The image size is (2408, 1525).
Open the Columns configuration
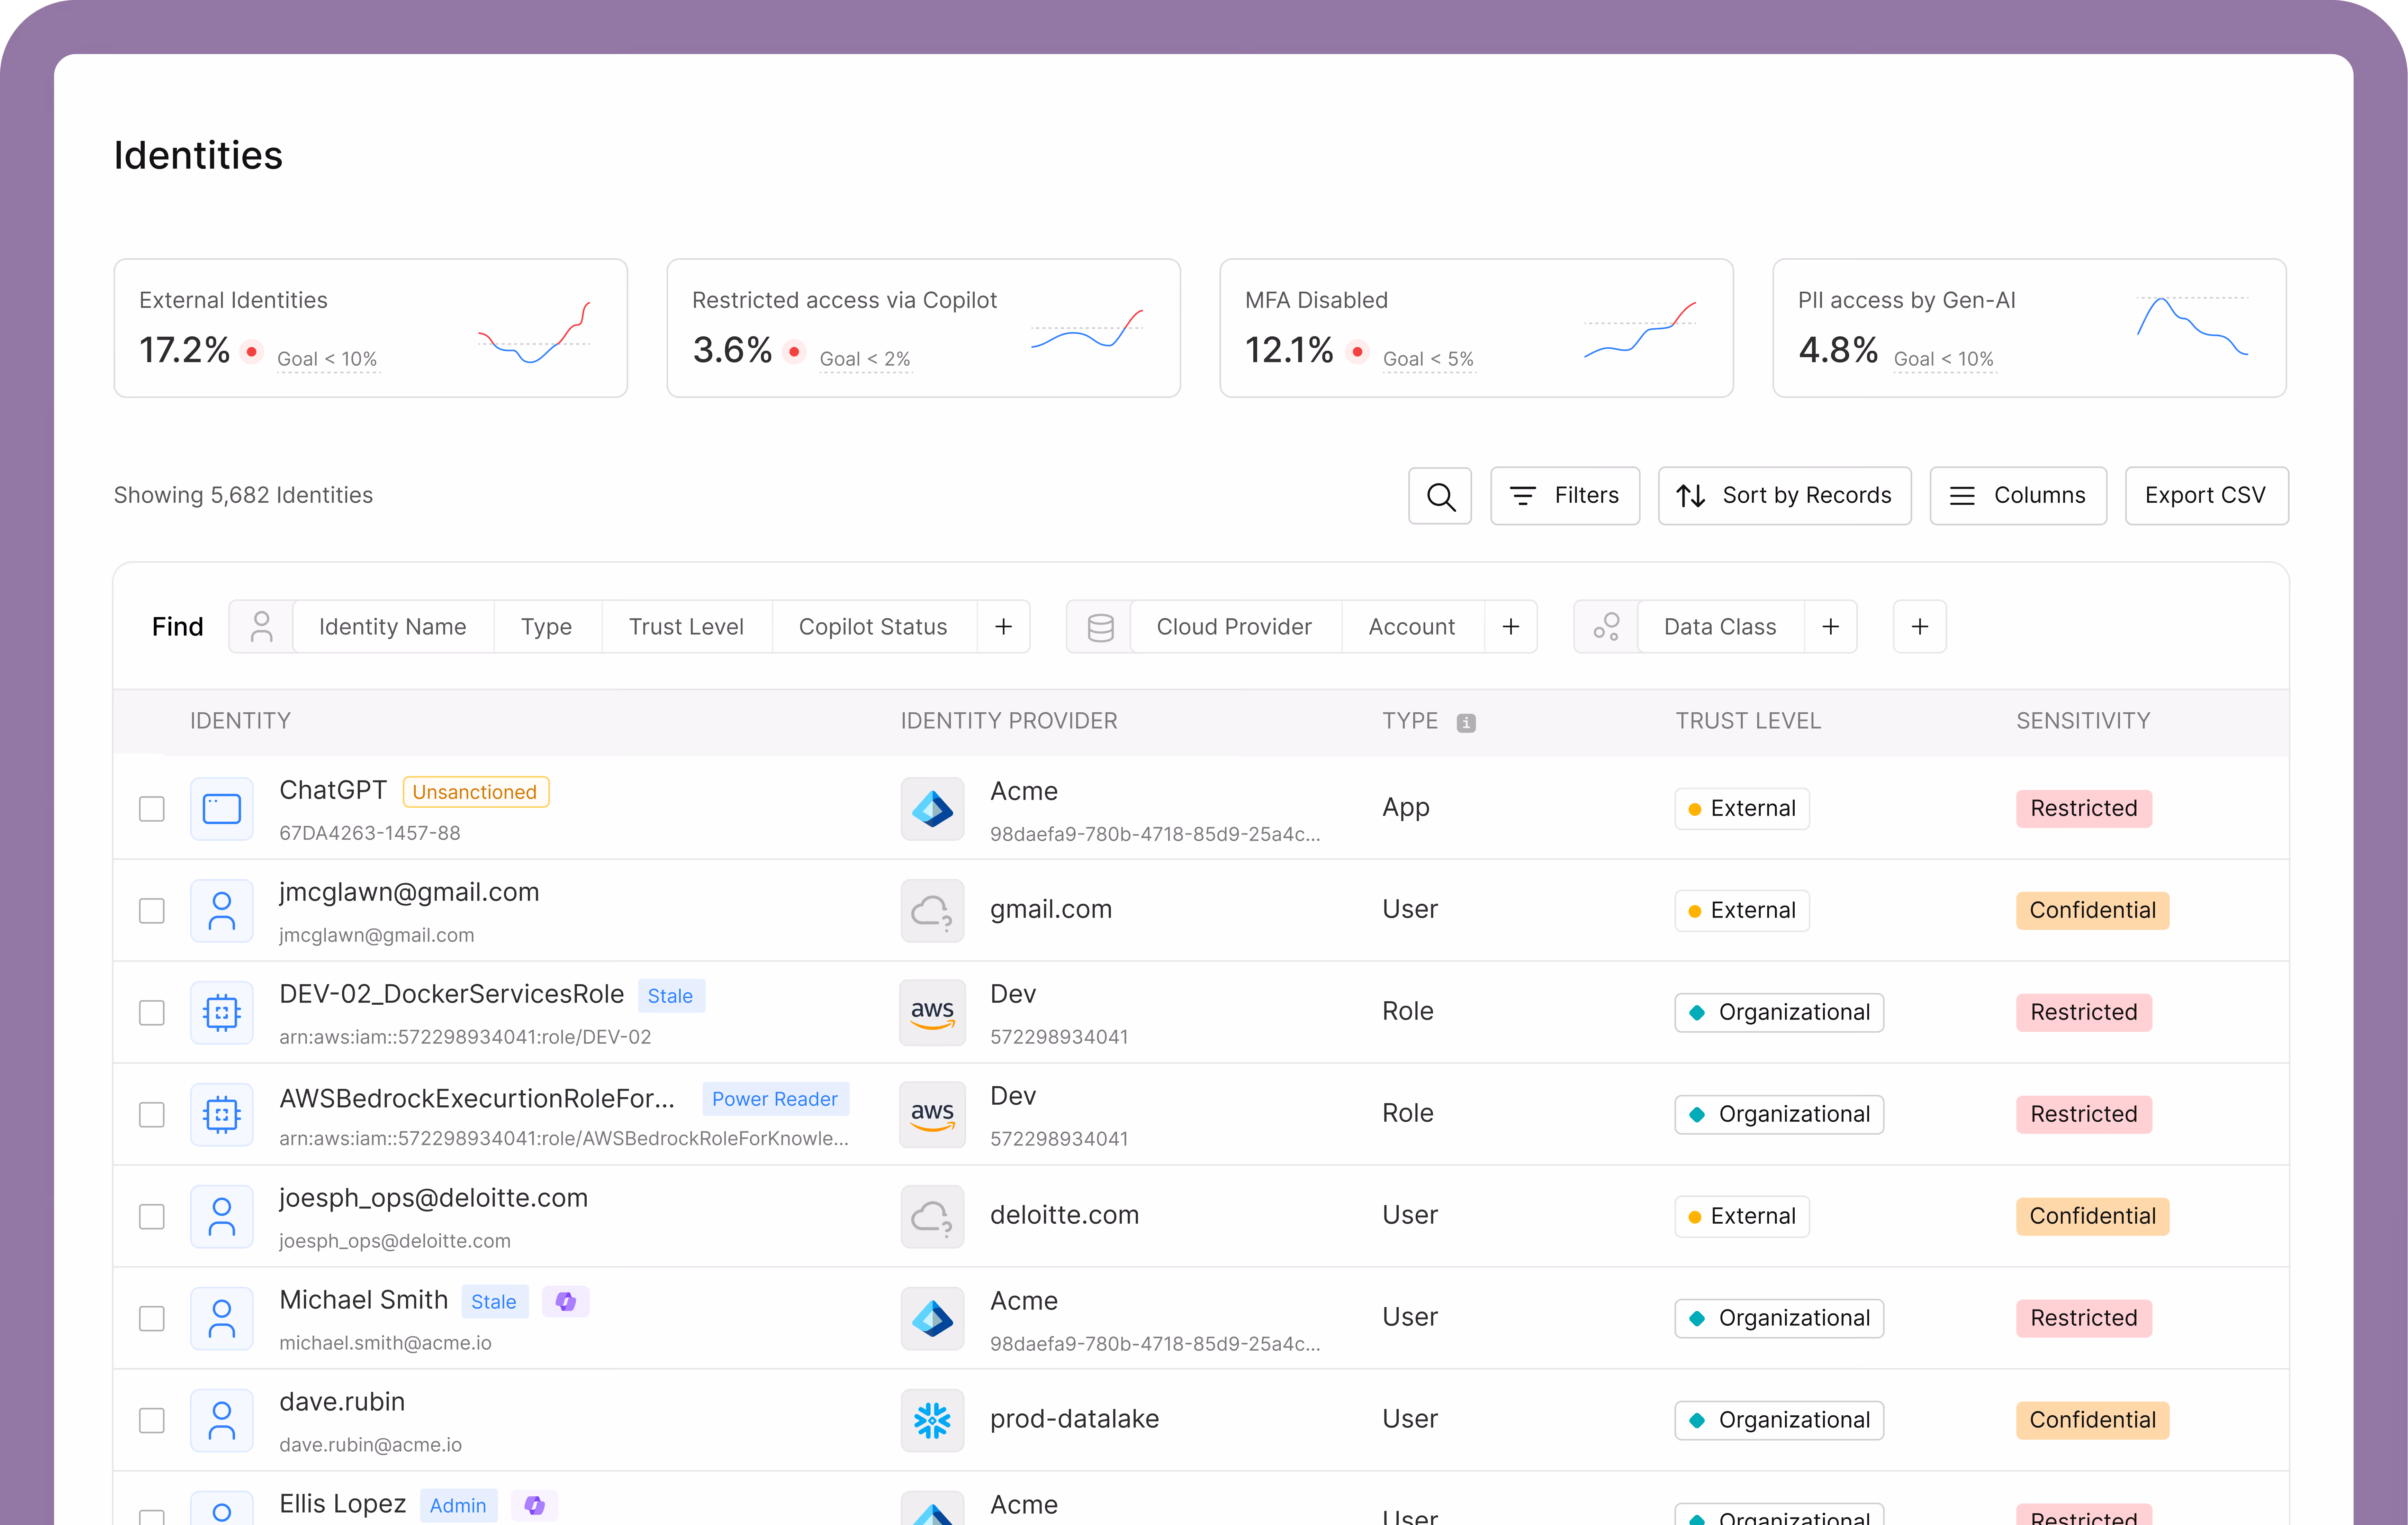2018,496
